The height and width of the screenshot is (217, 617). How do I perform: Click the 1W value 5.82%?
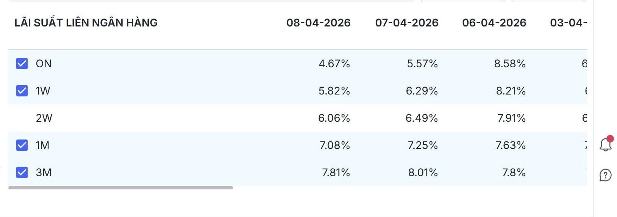[334, 91]
